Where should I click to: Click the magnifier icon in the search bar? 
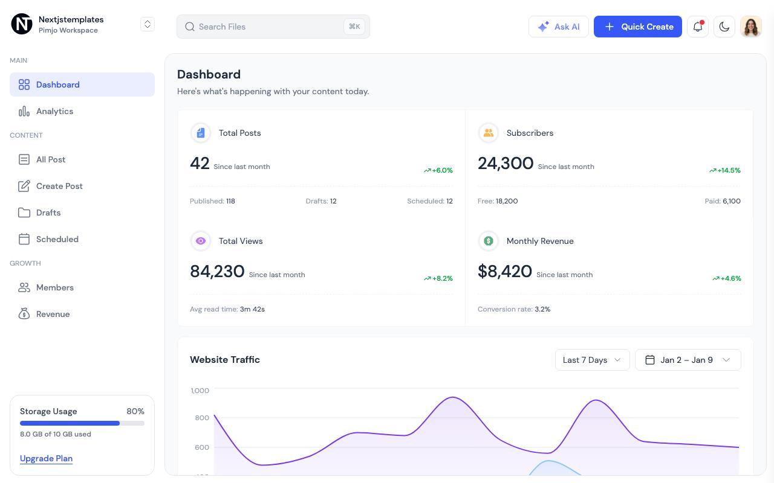tap(190, 27)
